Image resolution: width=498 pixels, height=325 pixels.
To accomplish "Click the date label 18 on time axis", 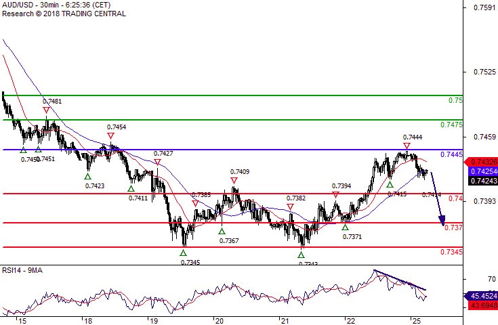I will pos(88,321).
